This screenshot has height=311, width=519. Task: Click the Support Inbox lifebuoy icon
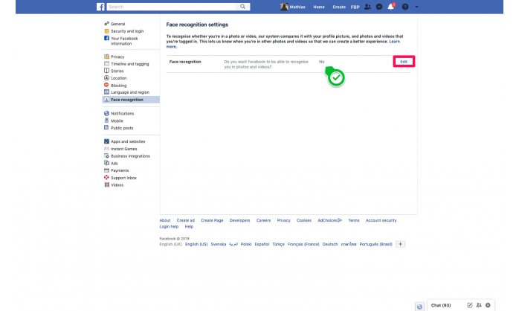[106, 178]
